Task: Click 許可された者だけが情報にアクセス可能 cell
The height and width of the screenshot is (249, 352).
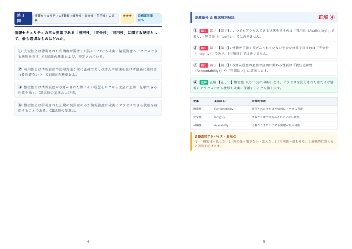Action: pyautogui.click(x=277, y=109)
